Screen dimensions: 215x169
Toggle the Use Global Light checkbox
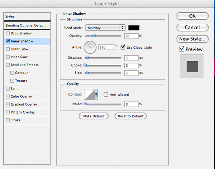click(x=123, y=47)
